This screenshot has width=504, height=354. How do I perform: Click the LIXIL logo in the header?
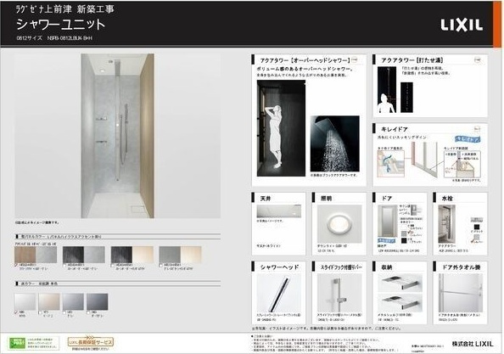462,25
